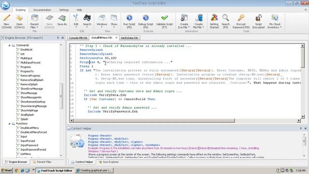Open the Windows dropdown in View group
309x174 pixels.
point(102,21)
